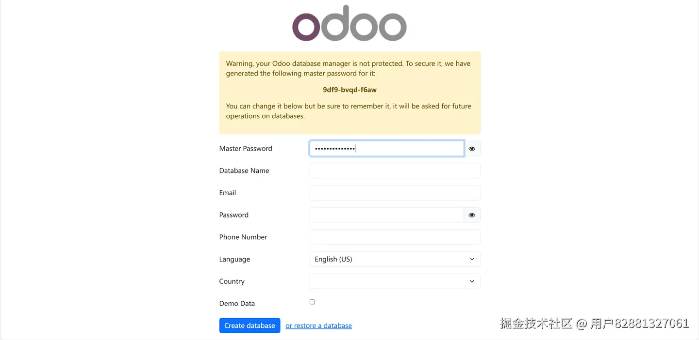Show the Master Password with eye icon
Viewport: 699px width, 340px height.
[x=472, y=149]
